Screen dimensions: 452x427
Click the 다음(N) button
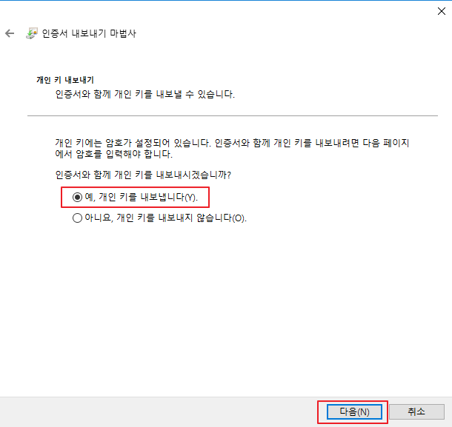[x=354, y=411]
